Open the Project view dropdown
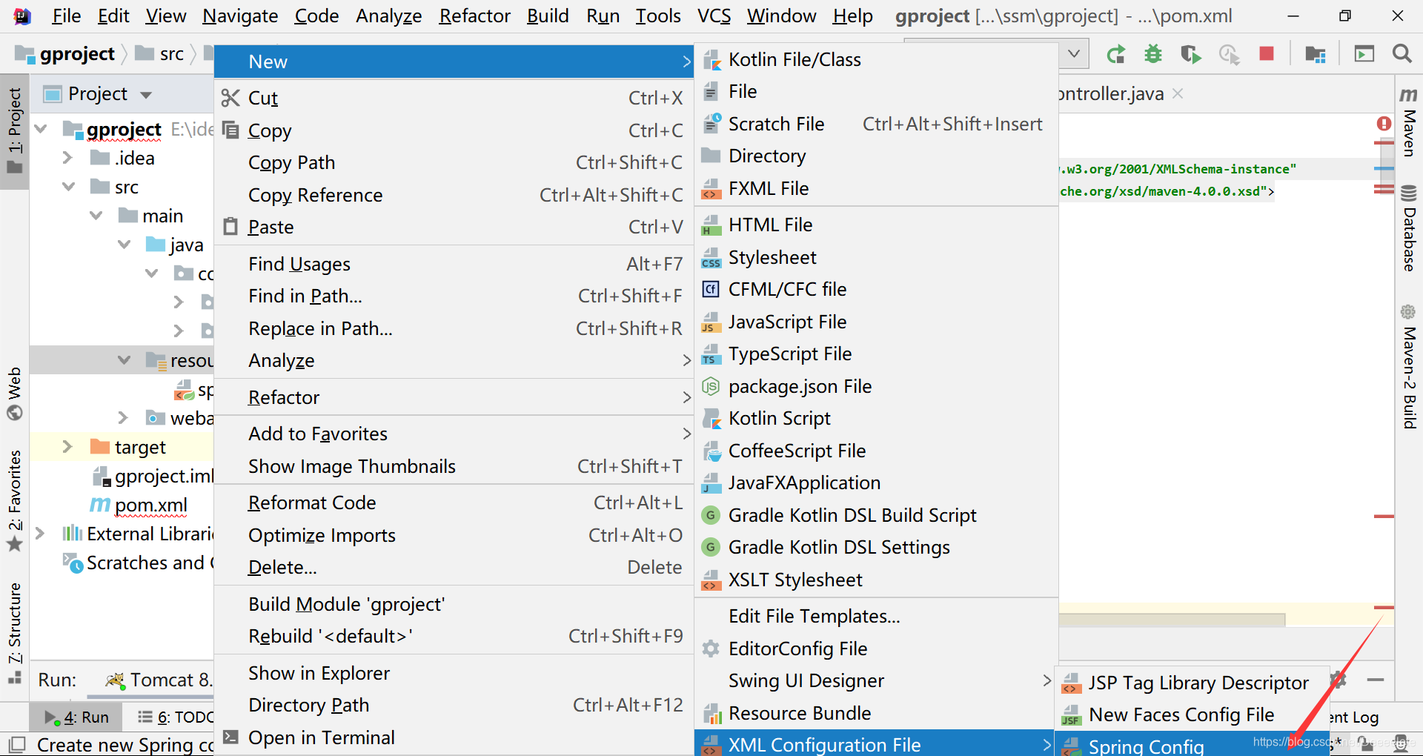 point(146,95)
